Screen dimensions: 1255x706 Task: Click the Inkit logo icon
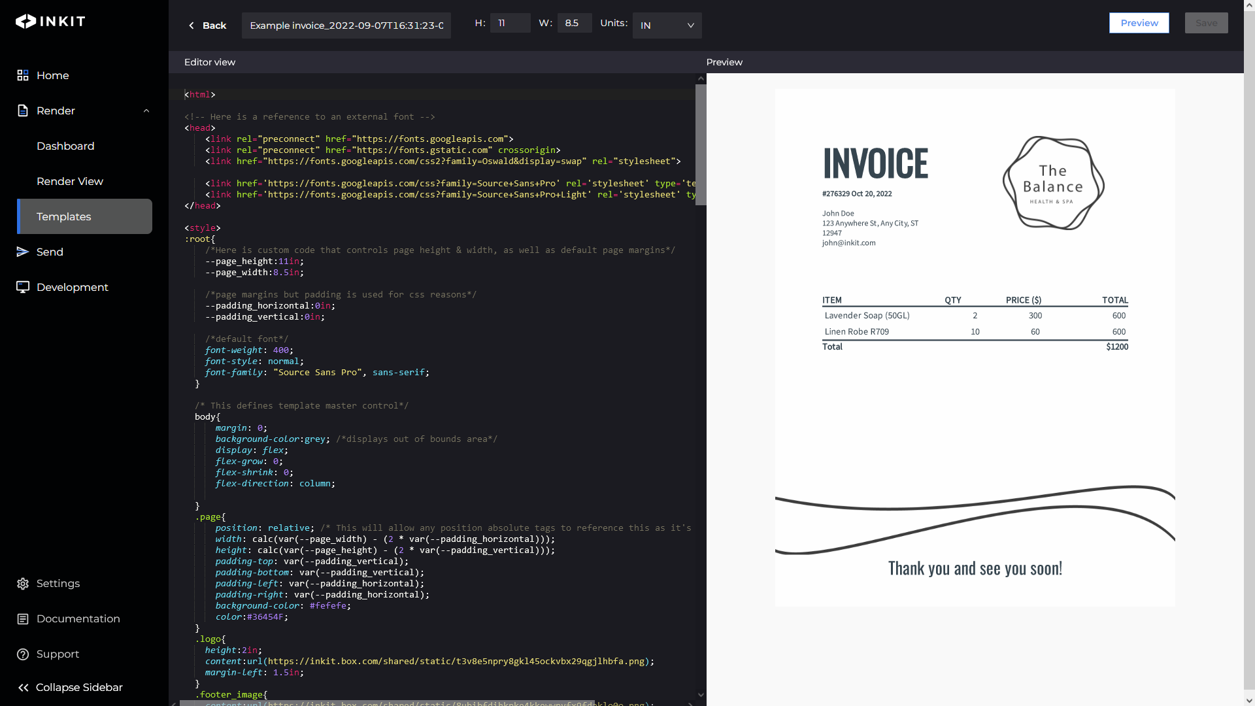point(26,22)
